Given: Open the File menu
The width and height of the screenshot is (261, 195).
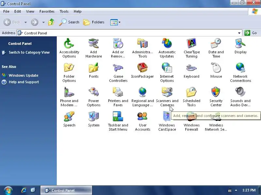Looking at the screenshot, I should pyautogui.click(x=6, y=11).
